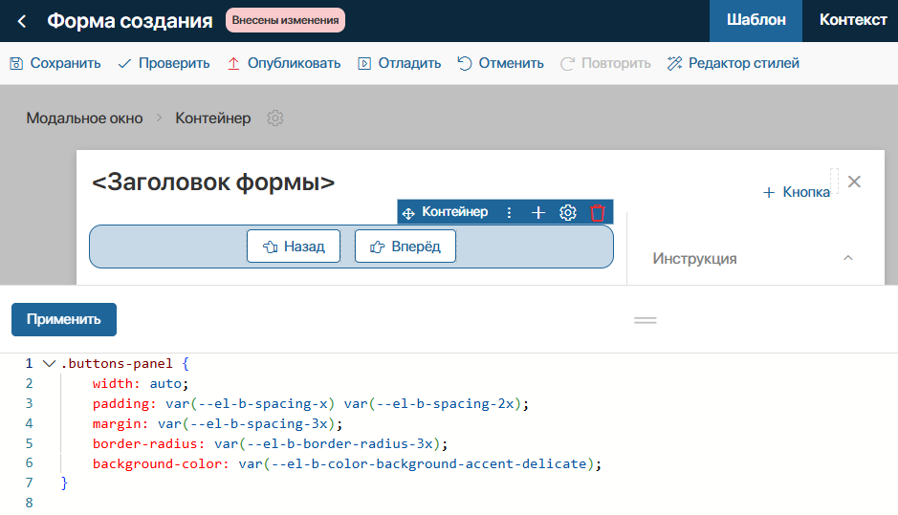Select Модальное окно breadcrumb
Screen dimensions: 898x515
pyautogui.click(x=84, y=118)
